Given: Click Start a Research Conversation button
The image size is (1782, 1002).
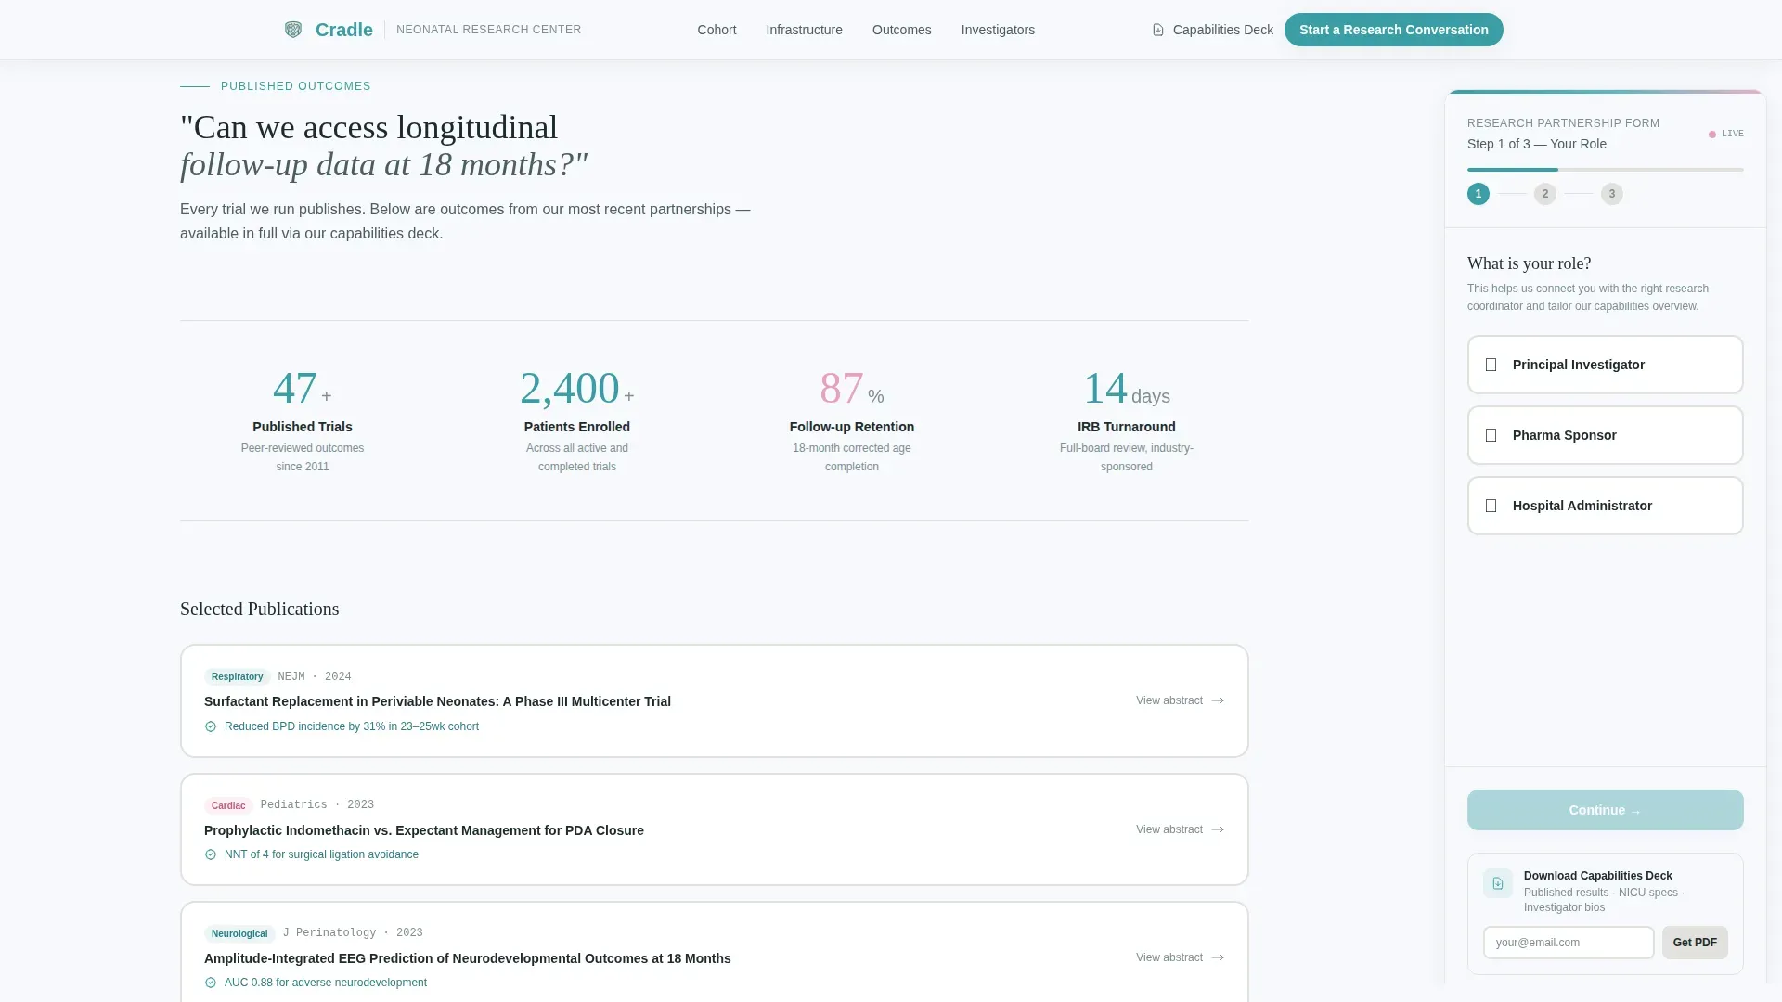Looking at the screenshot, I should click(x=1394, y=30).
